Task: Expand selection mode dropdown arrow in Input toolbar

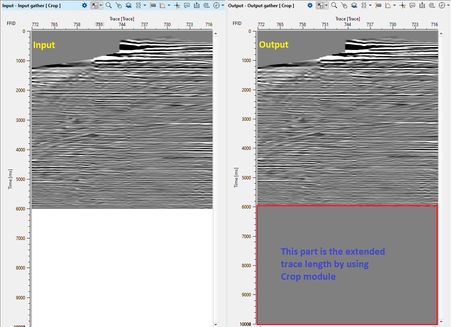Action: tap(101, 5)
